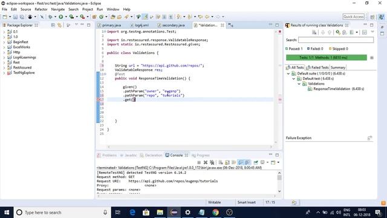Click the Back navigation arrow in toolbar
This screenshot has height=218, width=387.
point(207,17)
